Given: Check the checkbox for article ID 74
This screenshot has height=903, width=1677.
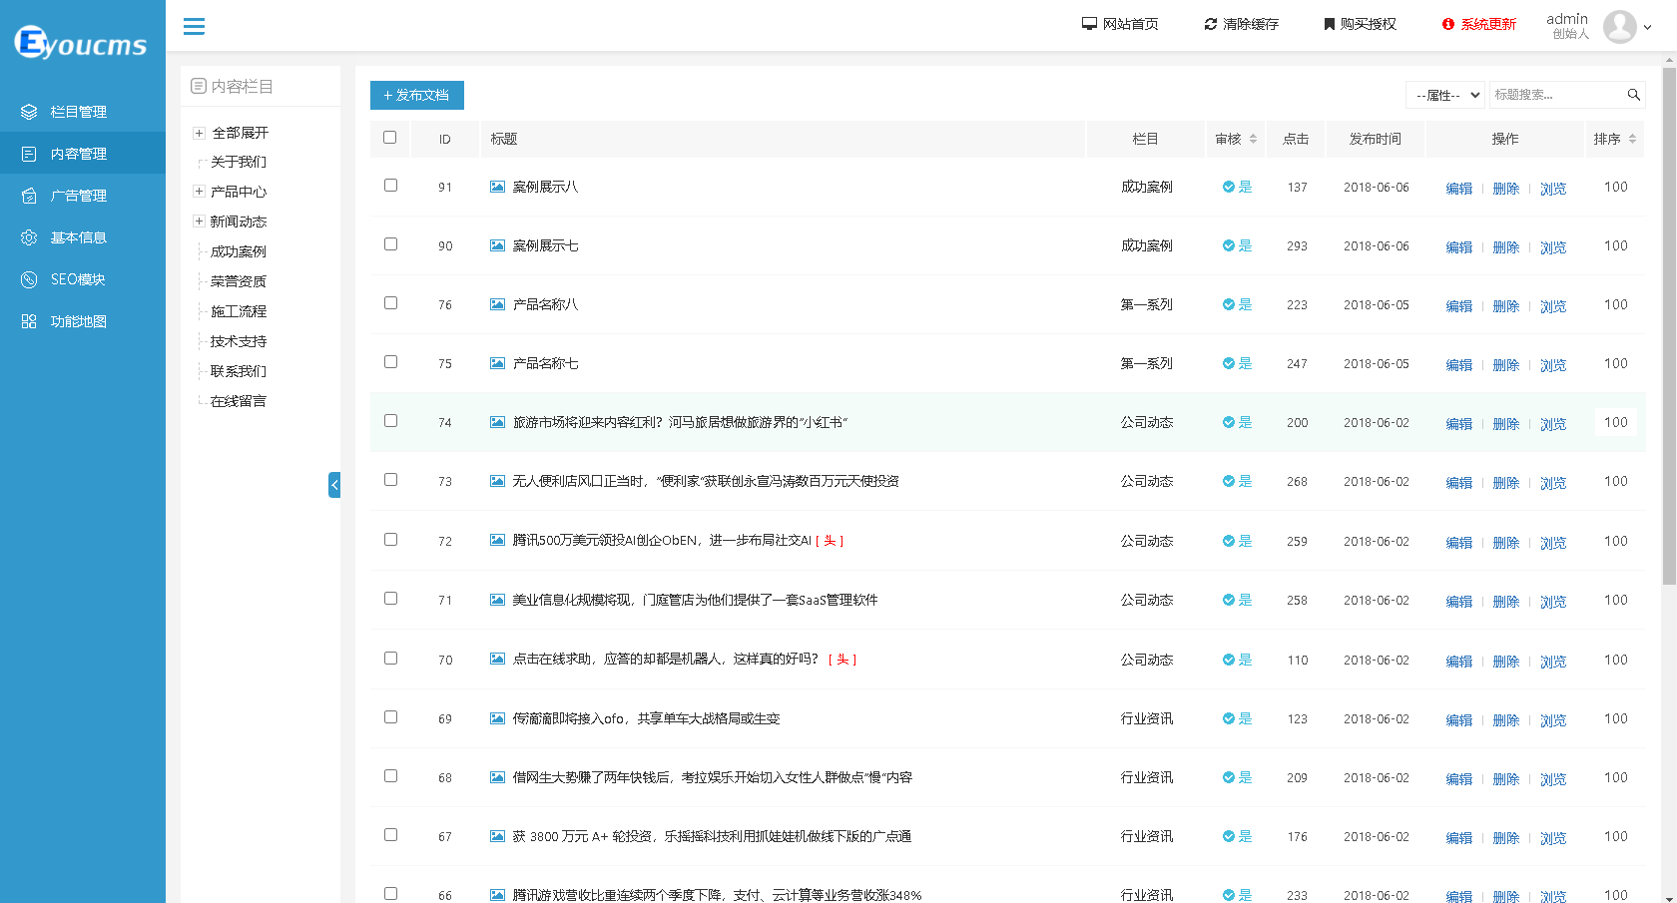Looking at the screenshot, I should pyautogui.click(x=390, y=420).
